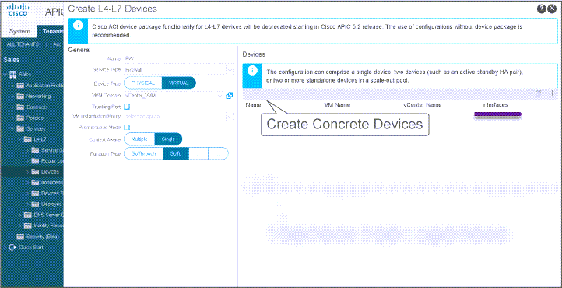Open the VMM Domain dropdown
Image resolution: width=562 pixels, height=288 pixels.
220,96
